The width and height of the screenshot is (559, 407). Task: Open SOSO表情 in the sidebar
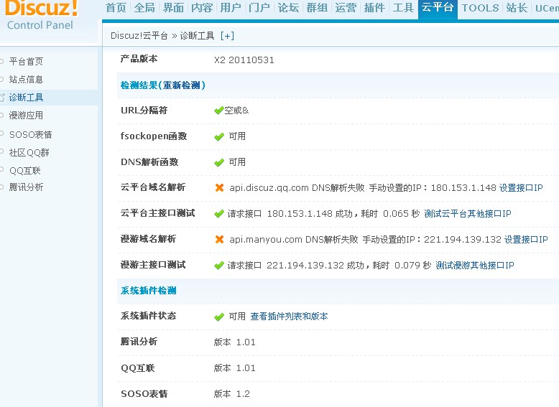click(31, 135)
